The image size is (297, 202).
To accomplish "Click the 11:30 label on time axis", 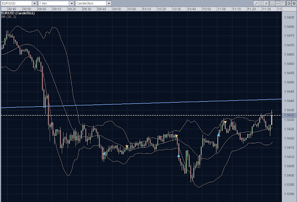I will pyautogui.click(x=266, y=9).
